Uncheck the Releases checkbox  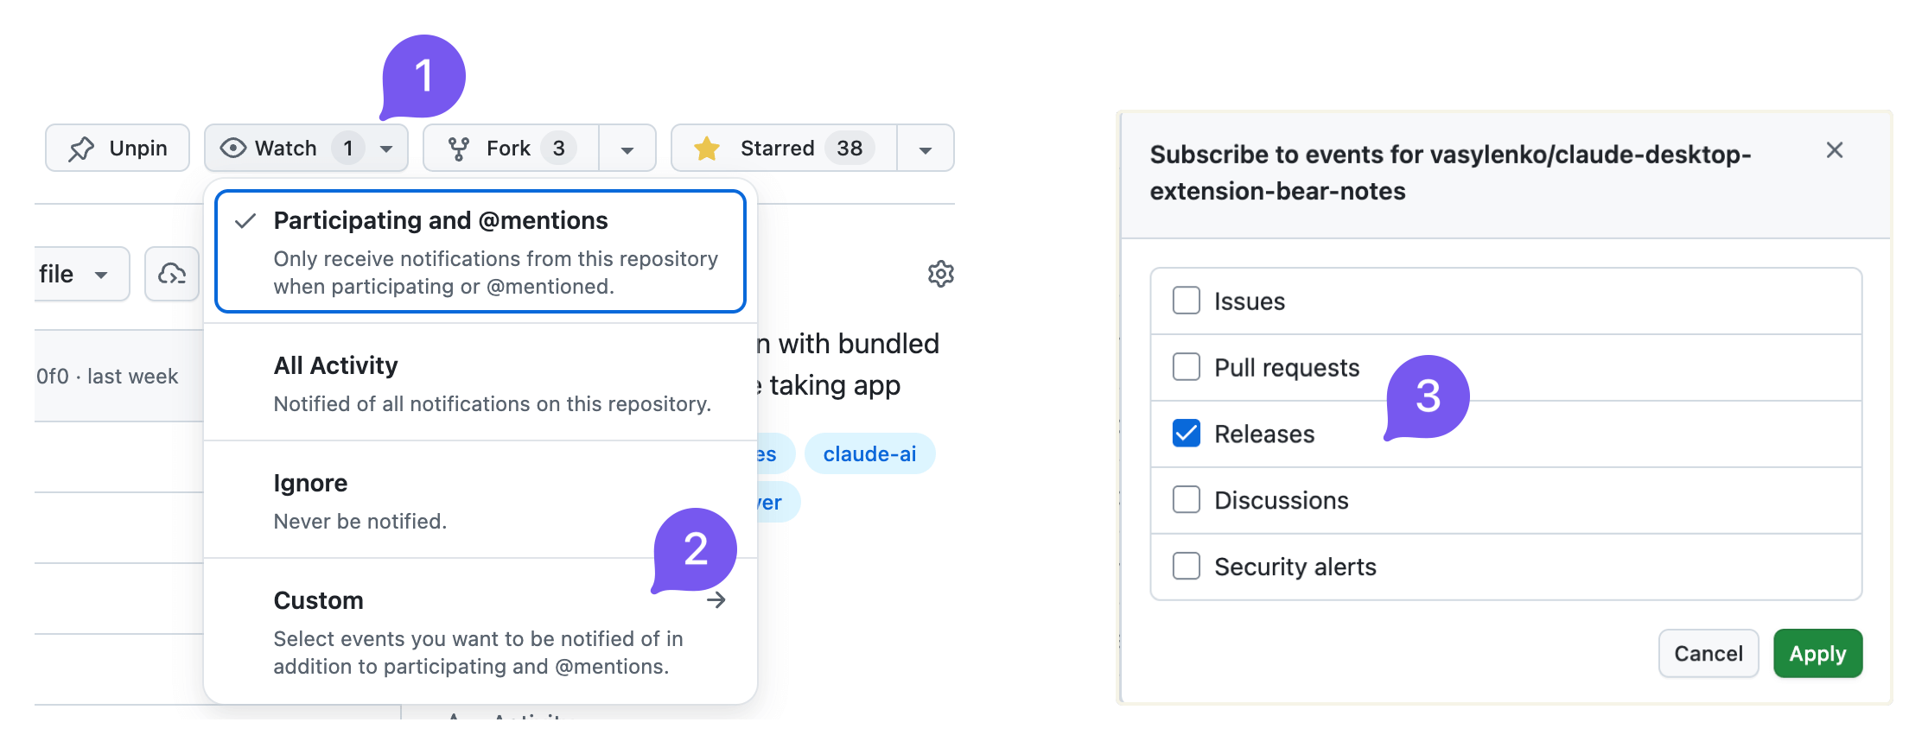(x=1187, y=434)
